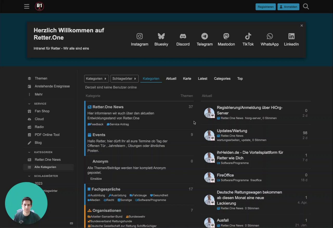Image resolution: width=333 pixels, height=228 pixels.
Task: Open the Gesundheit subcategory
Action: tap(159, 195)
